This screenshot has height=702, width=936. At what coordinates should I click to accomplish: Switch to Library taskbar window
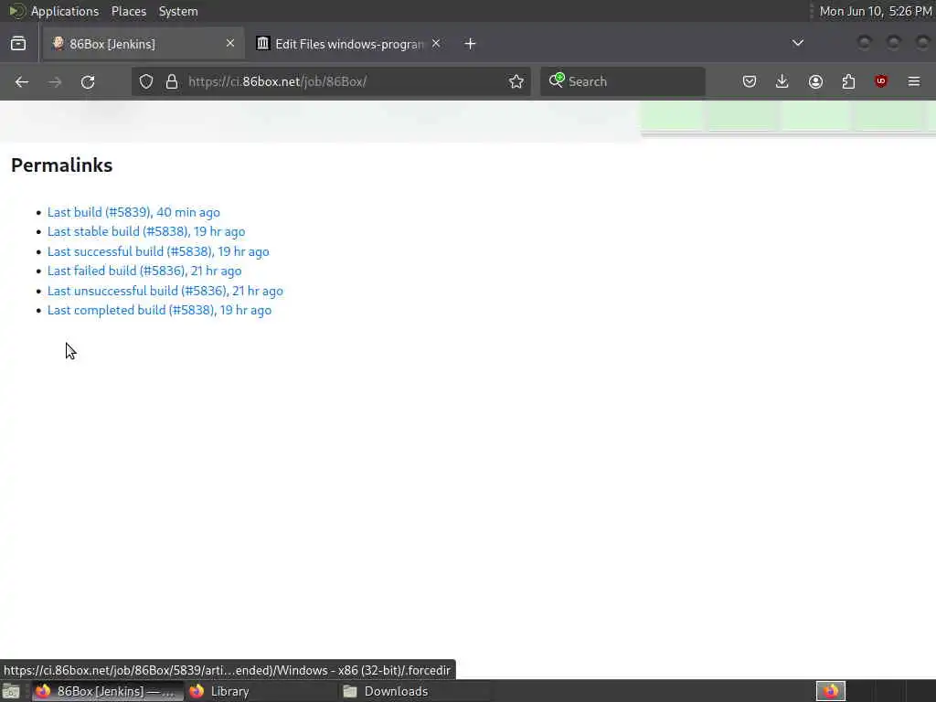pos(261,691)
